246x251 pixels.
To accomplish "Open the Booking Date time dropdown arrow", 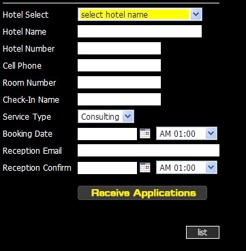I will click(211, 133).
